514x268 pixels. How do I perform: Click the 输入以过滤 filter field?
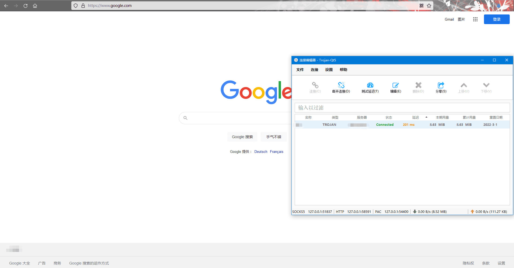[402, 108]
